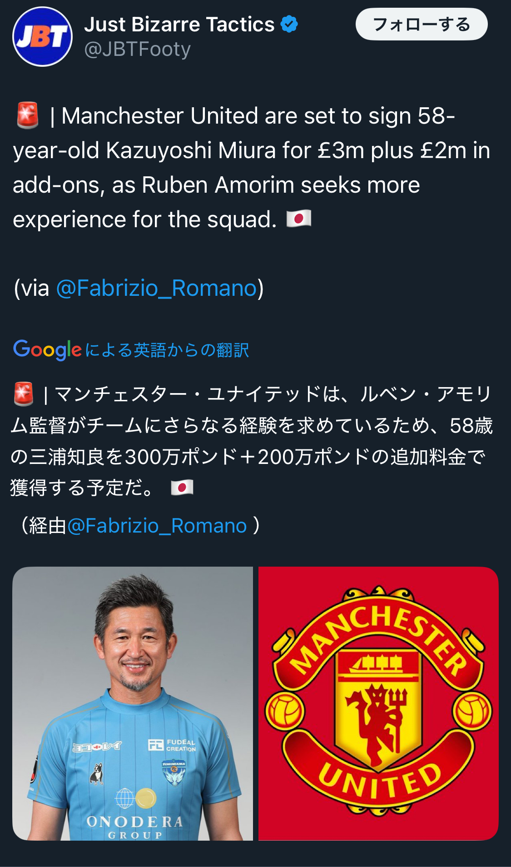The width and height of the screenshot is (511, 867).
Task: Click the UNITED banner on the crest
Action: pos(380,780)
